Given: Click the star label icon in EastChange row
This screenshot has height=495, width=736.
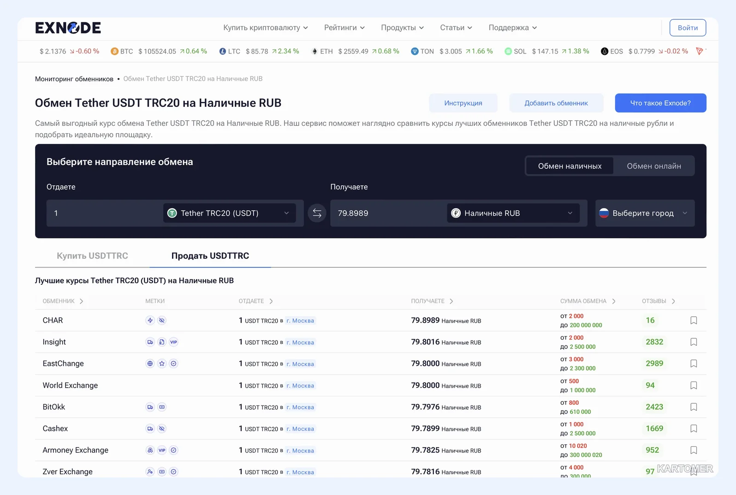Looking at the screenshot, I should 162,364.
